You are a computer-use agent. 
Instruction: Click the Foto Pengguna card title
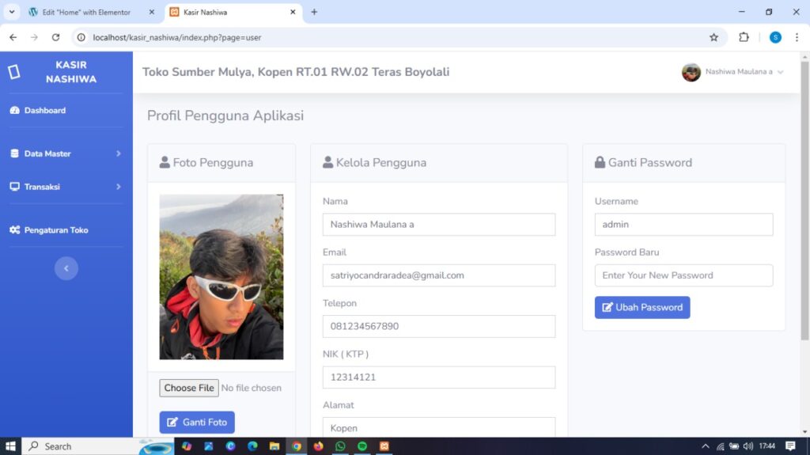pyautogui.click(x=213, y=162)
